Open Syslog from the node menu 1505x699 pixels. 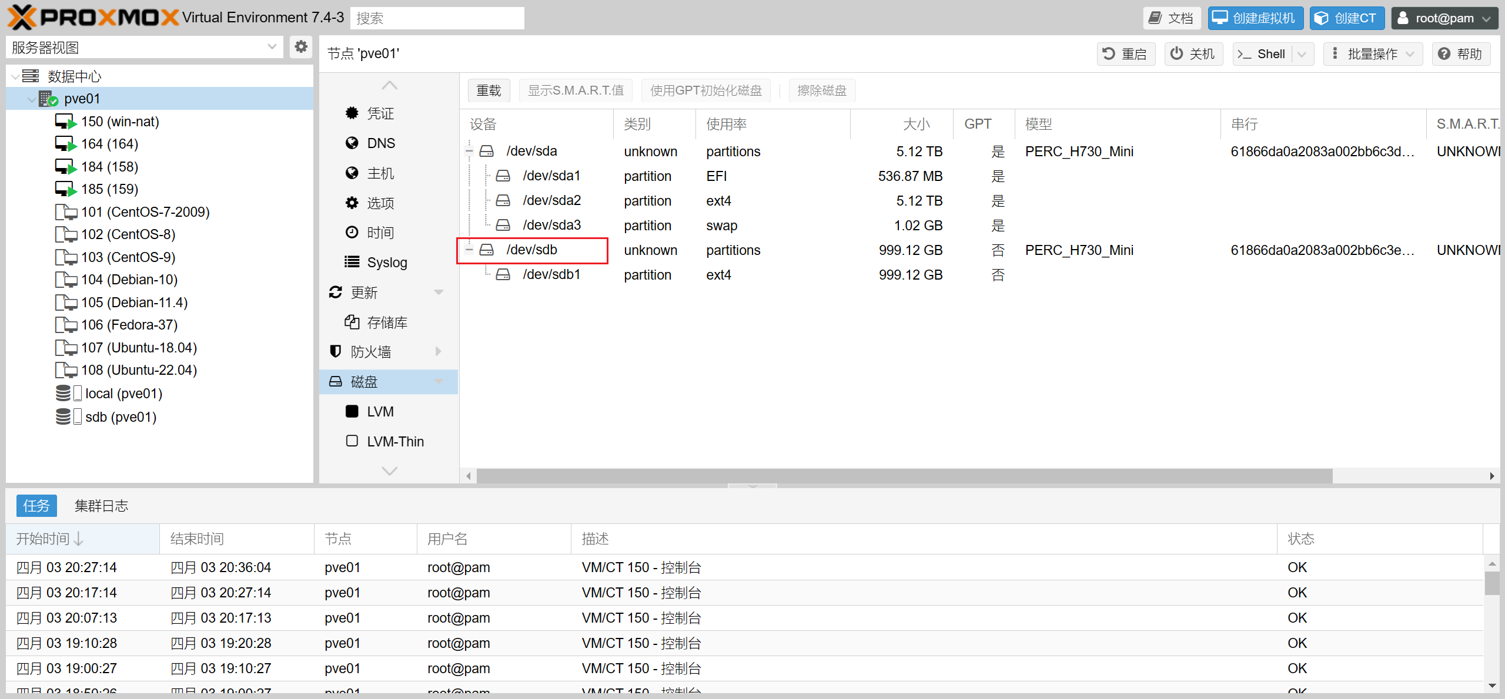386,263
